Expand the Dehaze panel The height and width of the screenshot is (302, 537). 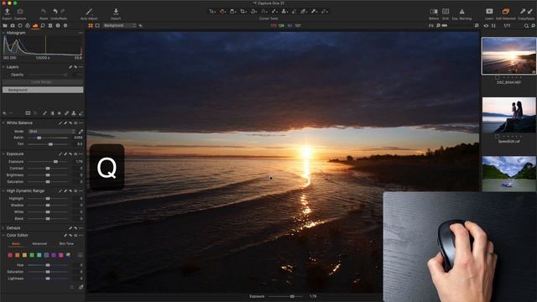tap(3, 227)
